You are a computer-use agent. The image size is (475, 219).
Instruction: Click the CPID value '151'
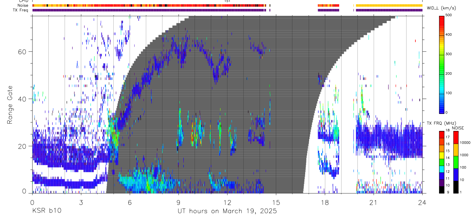pyautogui.click(x=227, y=1)
